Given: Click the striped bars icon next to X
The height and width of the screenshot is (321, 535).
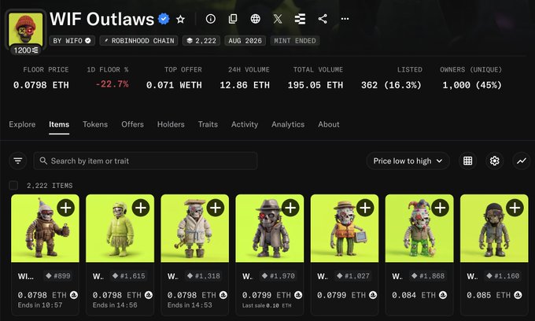Looking at the screenshot, I should click(300, 19).
